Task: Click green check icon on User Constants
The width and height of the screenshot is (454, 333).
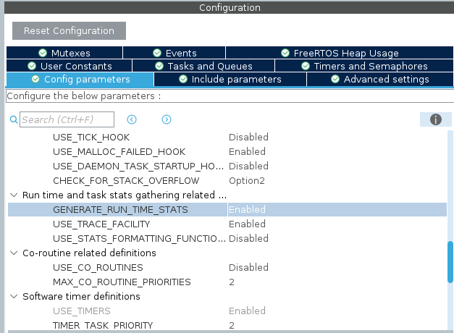Action: (32, 66)
